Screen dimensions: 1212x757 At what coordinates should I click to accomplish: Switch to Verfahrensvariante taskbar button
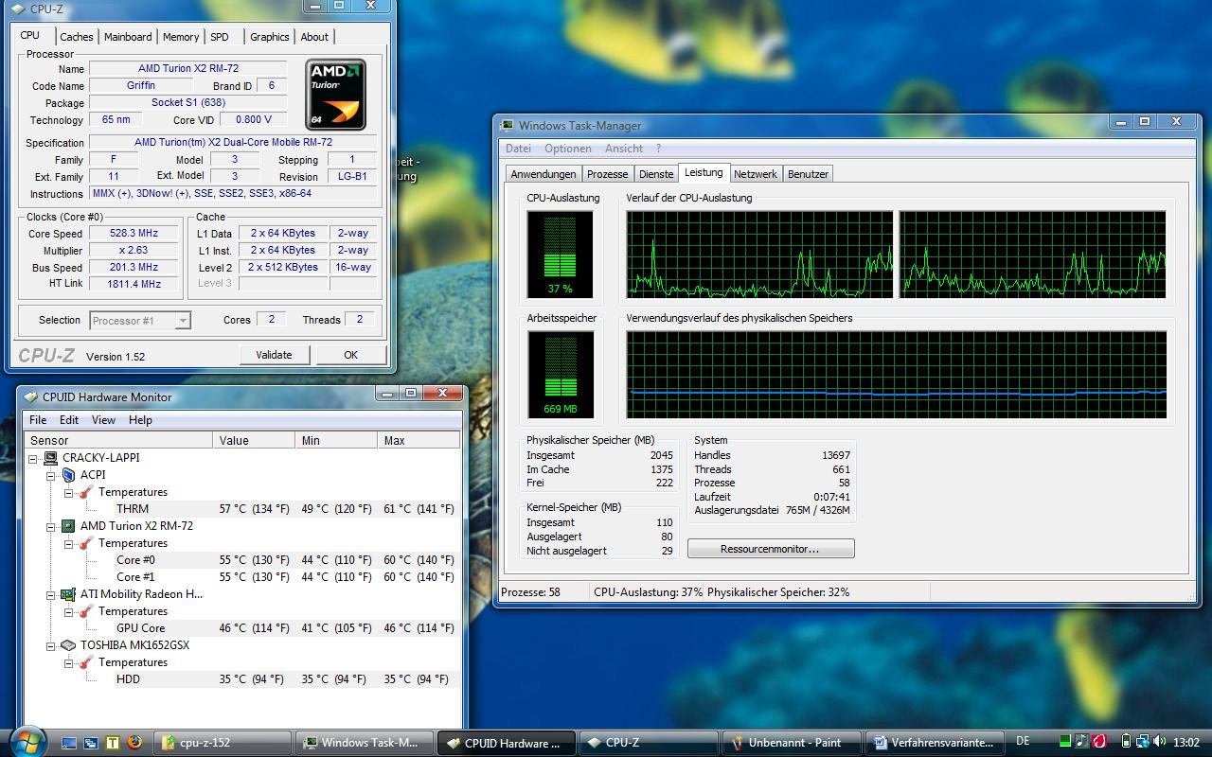(x=936, y=743)
